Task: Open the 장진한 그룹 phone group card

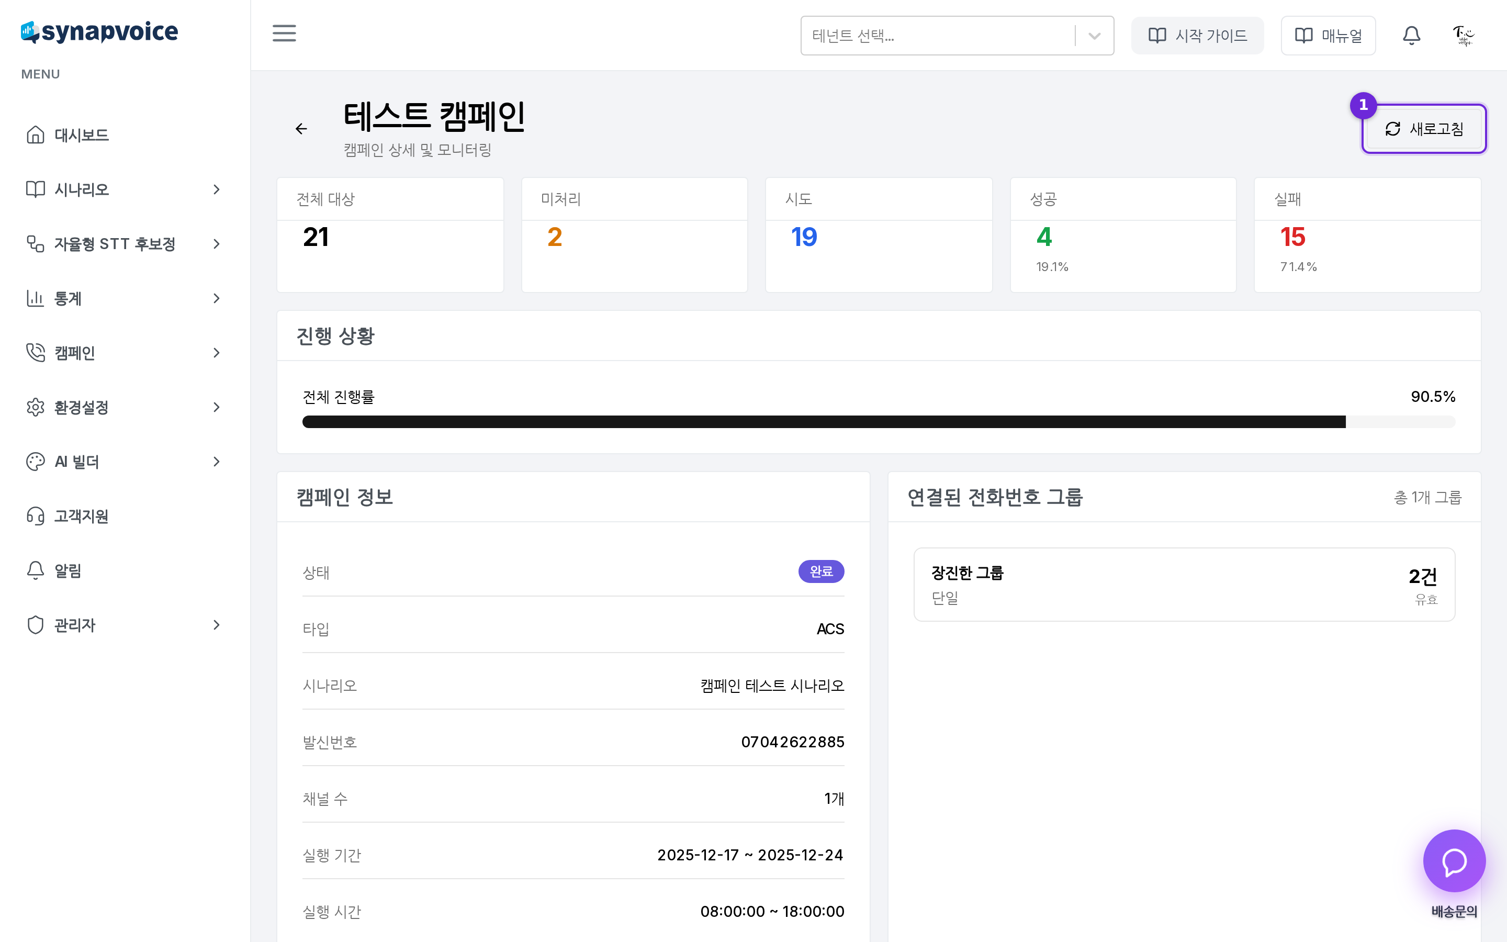Action: pyautogui.click(x=1184, y=585)
